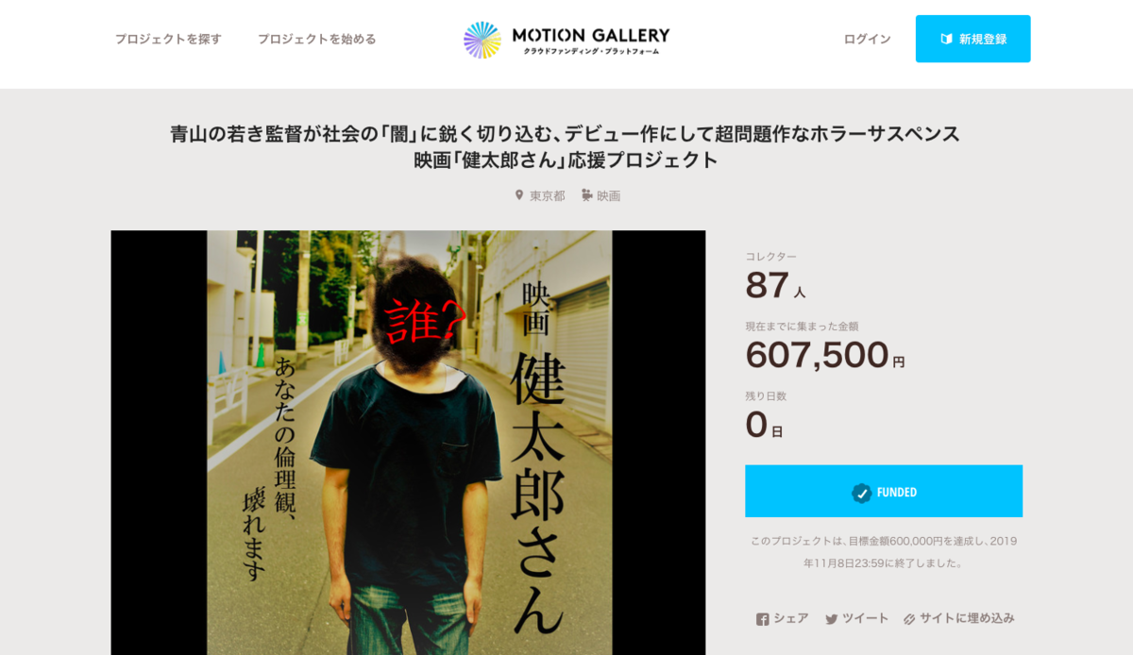Screen dimensions: 1133x655
Task: Click the checkmark badge on FUNDED
Action: tap(861, 492)
